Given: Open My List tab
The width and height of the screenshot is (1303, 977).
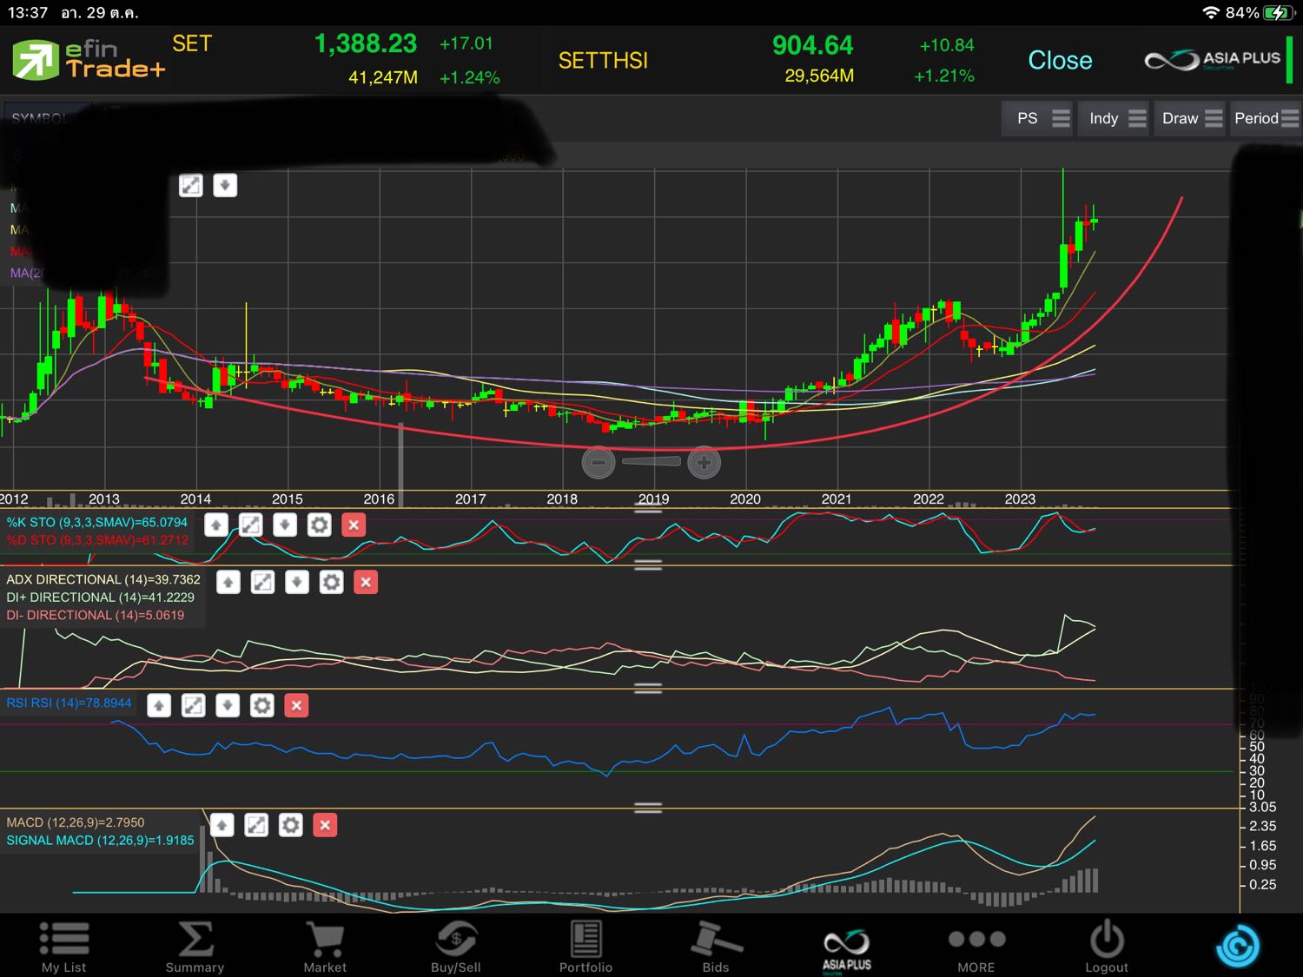Looking at the screenshot, I should (64, 947).
